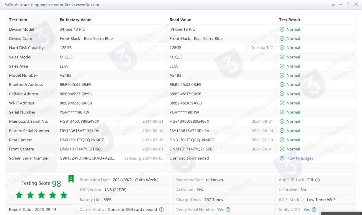Minimize the verification report window
This screenshot has width=362, height=215.
(341, 5)
